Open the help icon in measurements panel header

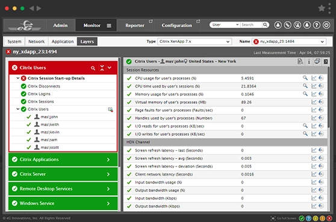coord(326,62)
